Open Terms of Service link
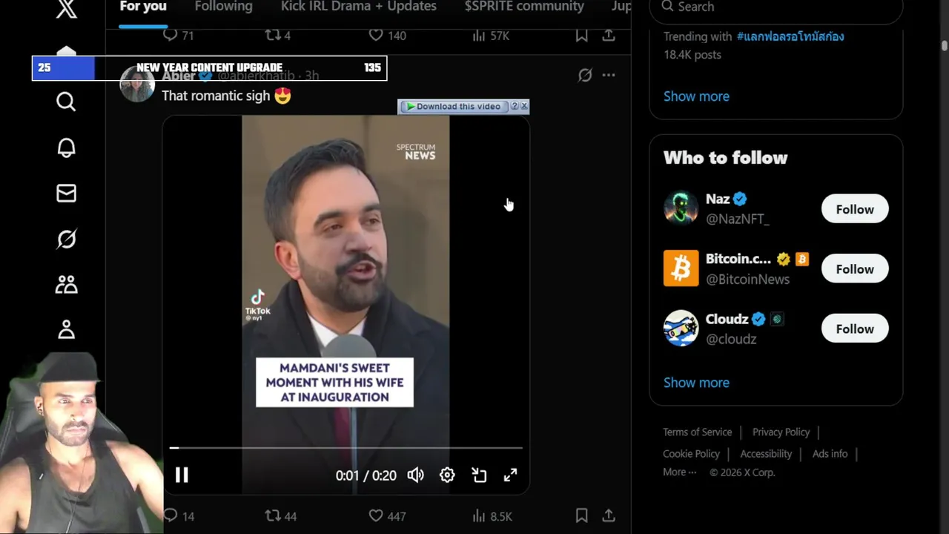The width and height of the screenshot is (949, 534). 697,432
